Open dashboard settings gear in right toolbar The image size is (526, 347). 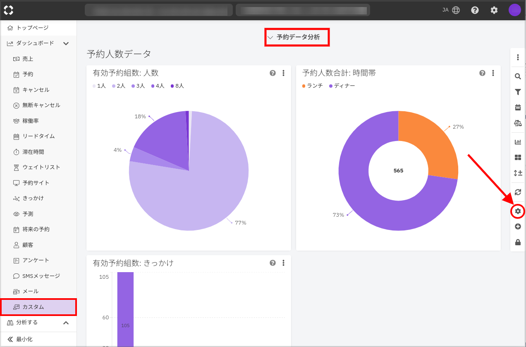coord(518,211)
